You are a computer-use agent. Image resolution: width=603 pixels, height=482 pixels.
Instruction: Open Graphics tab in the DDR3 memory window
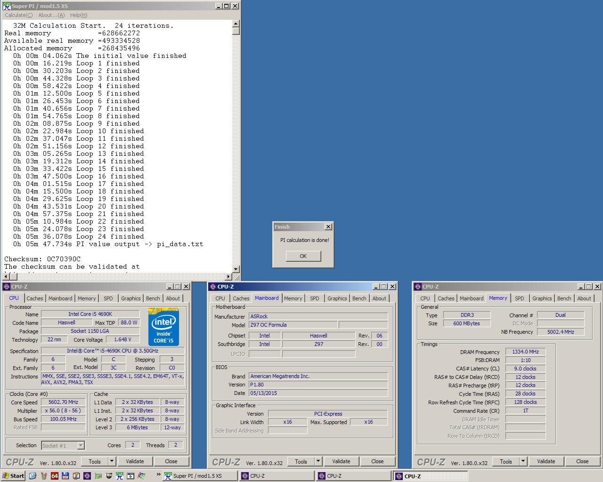click(542, 298)
